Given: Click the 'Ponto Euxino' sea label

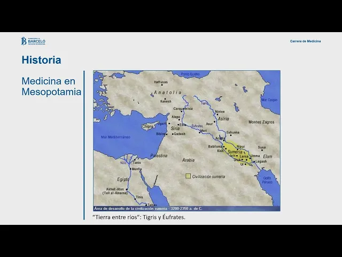Looking at the screenshot, I should [x=190, y=74].
